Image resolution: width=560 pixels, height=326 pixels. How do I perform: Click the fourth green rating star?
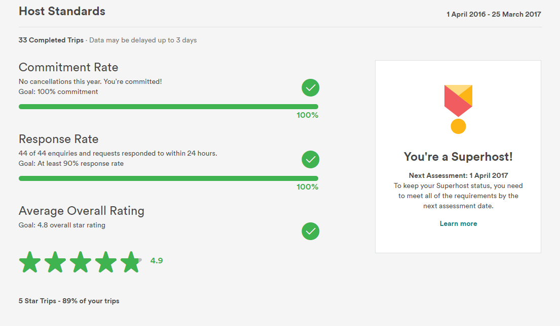106,262
